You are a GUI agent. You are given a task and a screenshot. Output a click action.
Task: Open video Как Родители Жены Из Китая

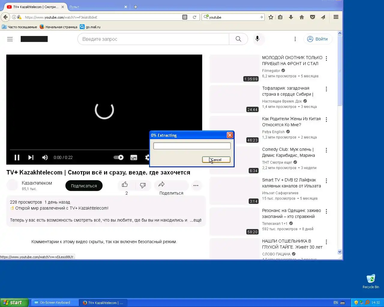[291, 122]
